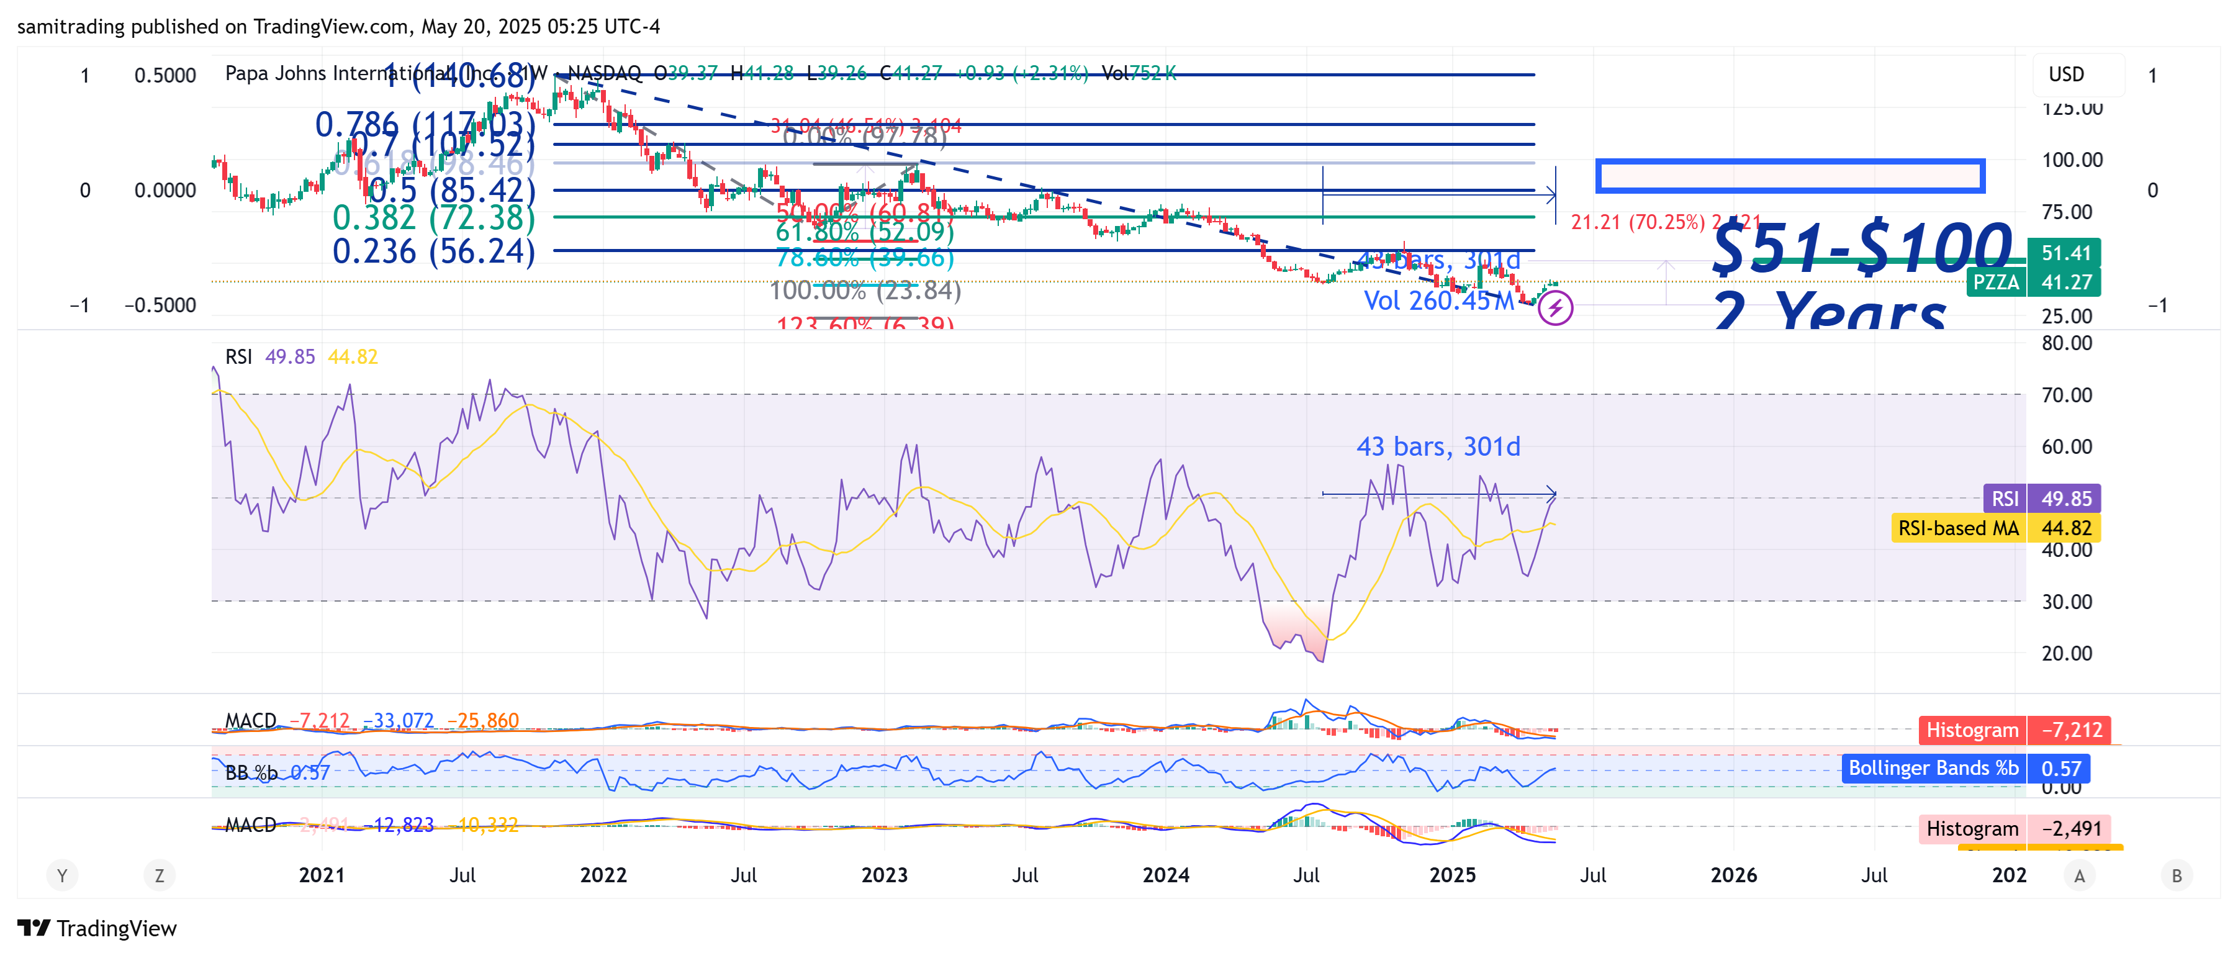Select the 20.00 value on the RSI scale
The height and width of the screenshot is (958, 2238).
2067,653
